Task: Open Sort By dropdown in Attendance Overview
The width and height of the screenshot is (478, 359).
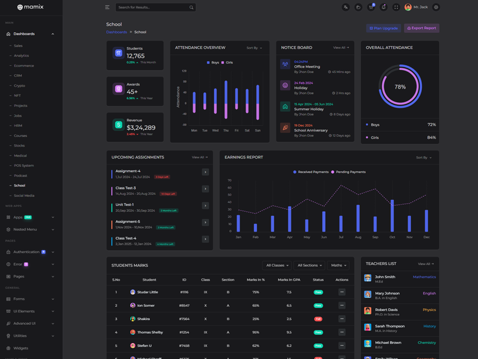Action: (254, 48)
